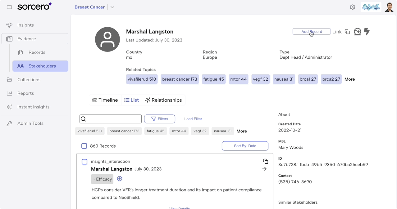Show More filter topic chips

tap(241, 131)
